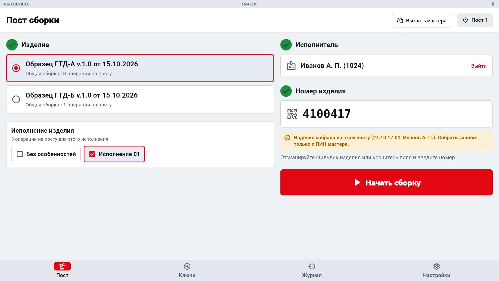Check the Без особенностей checkbox

[20, 154]
